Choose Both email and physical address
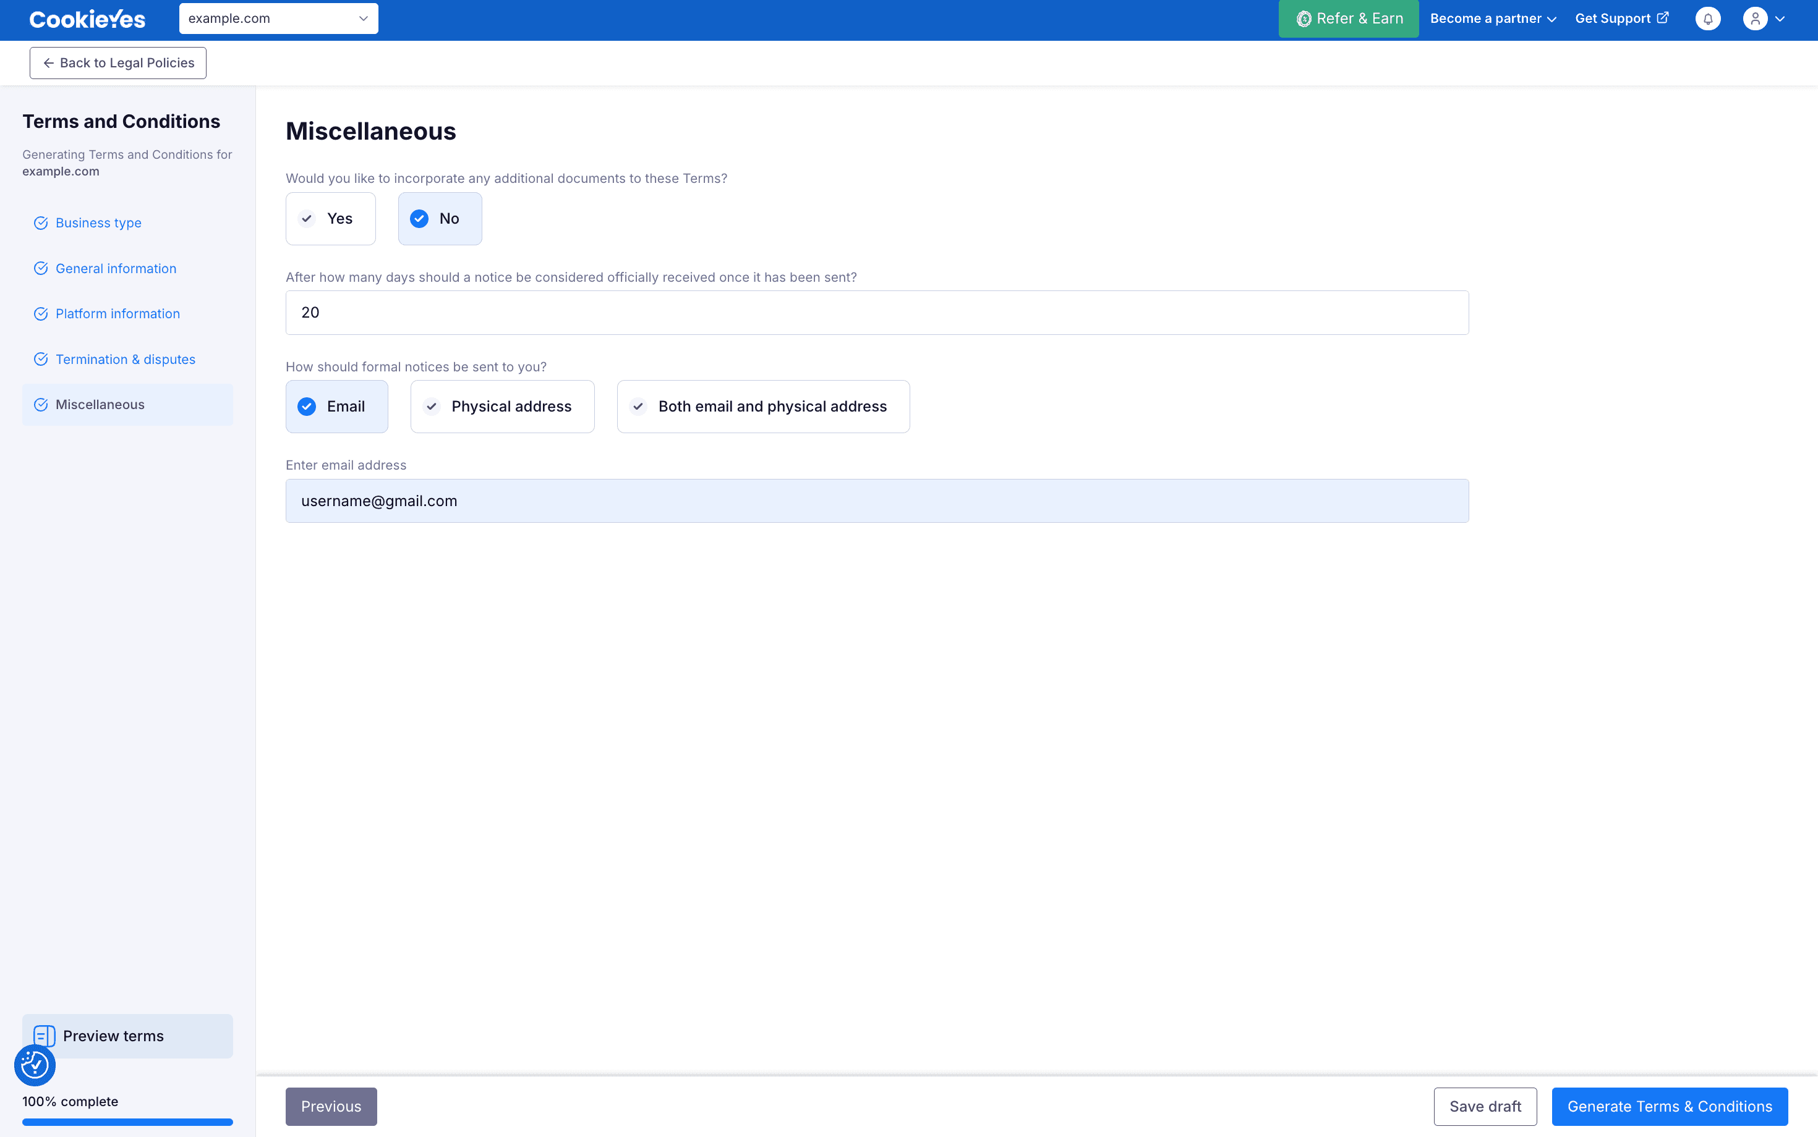Viewport: 1818px width, 1137px height. tap(763, 407)
